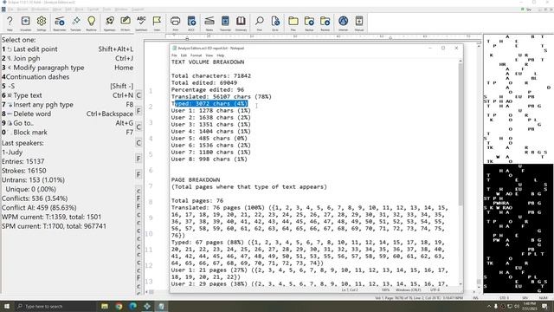Open the Files folder icon
This screenshot has width=554, height=312.
(293, 23)
